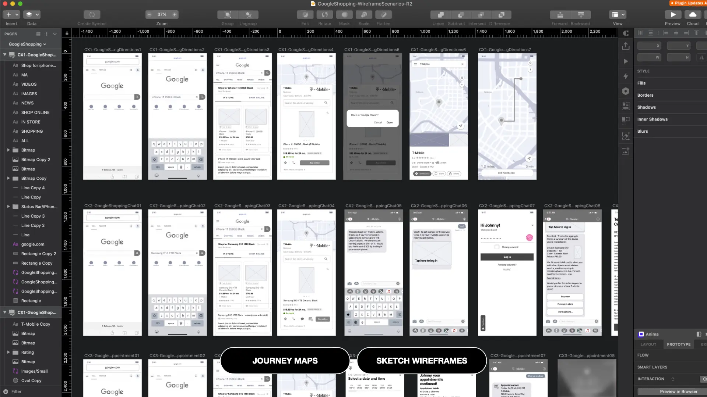707x397 pixels.
Task: Click the Filter layers search field
Action: click(x=31, y=391)
